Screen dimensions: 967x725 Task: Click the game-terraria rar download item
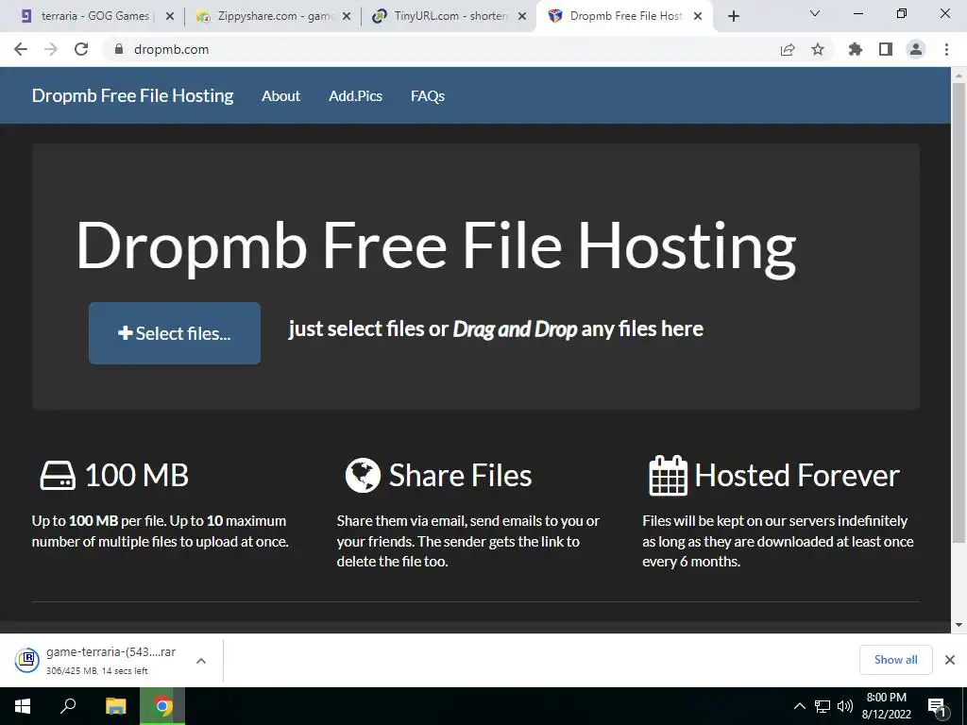111,660
